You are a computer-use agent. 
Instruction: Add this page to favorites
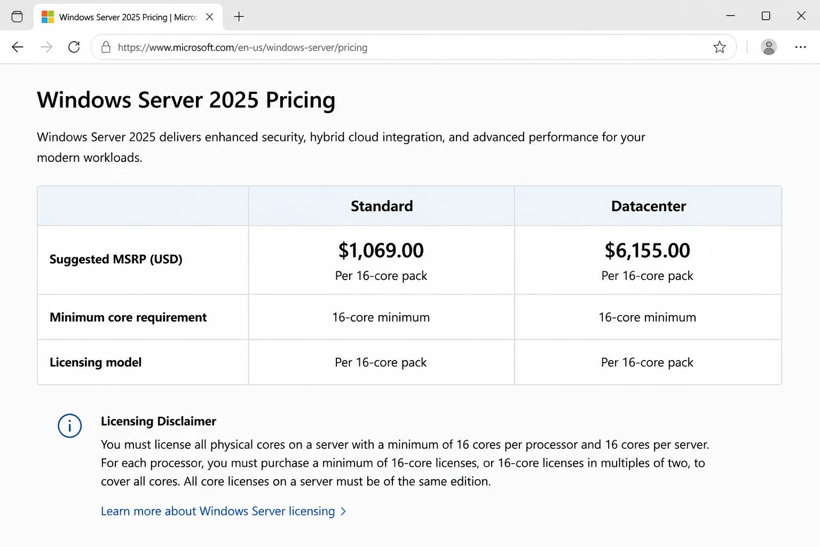click(x=720, y=47)
